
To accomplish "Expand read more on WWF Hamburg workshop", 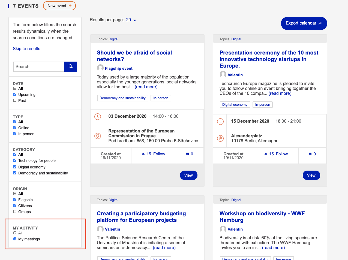I will (x=273, y=248).
